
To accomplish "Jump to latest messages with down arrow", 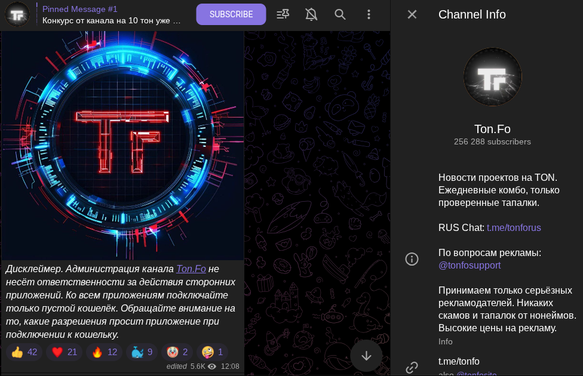I will pos(366,356).
